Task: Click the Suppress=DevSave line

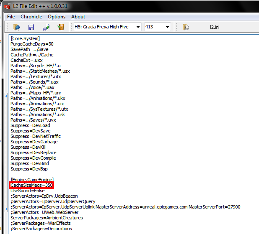Action: [x=31, y=131]
